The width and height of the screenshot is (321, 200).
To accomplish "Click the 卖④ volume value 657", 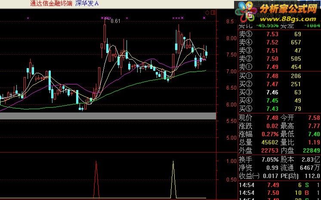I will 296,42.
